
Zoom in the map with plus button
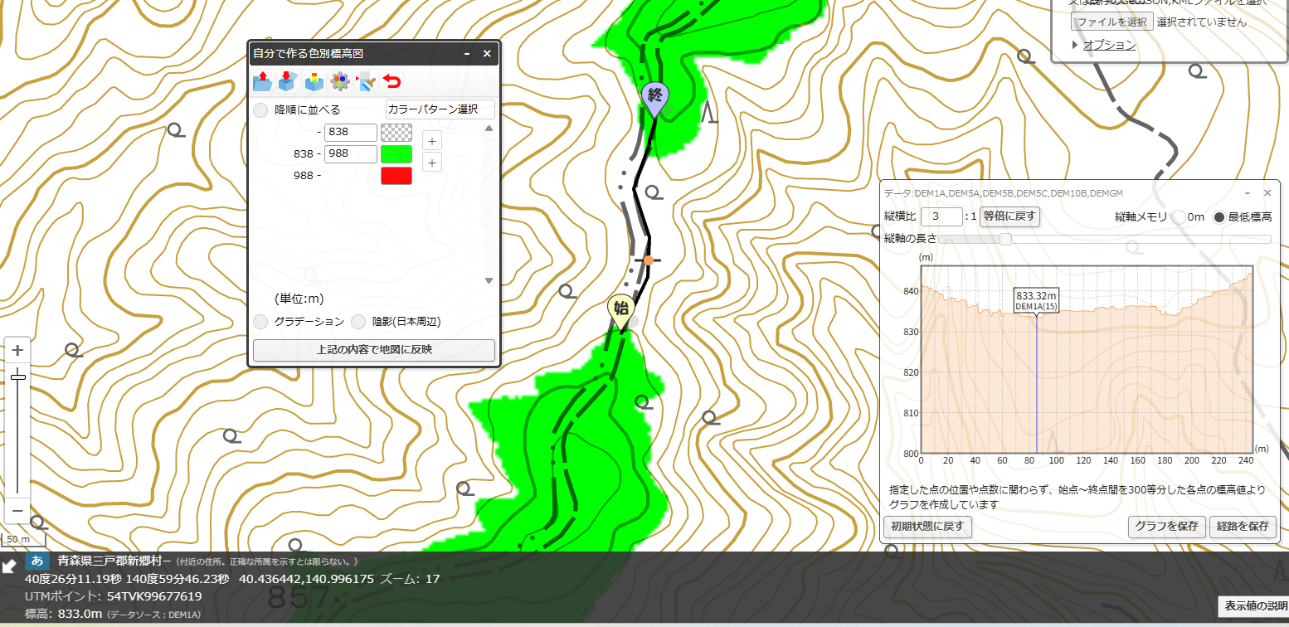[x=17, y=351]
